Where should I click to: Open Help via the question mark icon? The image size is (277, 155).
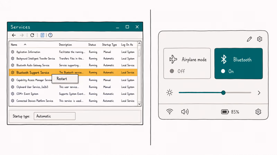50,35
